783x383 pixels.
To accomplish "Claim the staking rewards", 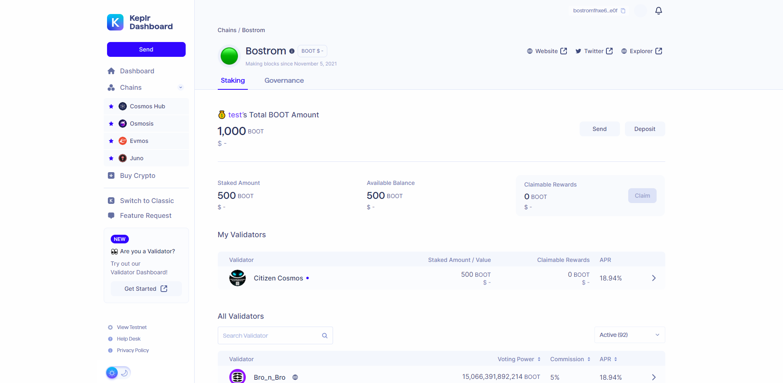I will (x=642, y=196).
